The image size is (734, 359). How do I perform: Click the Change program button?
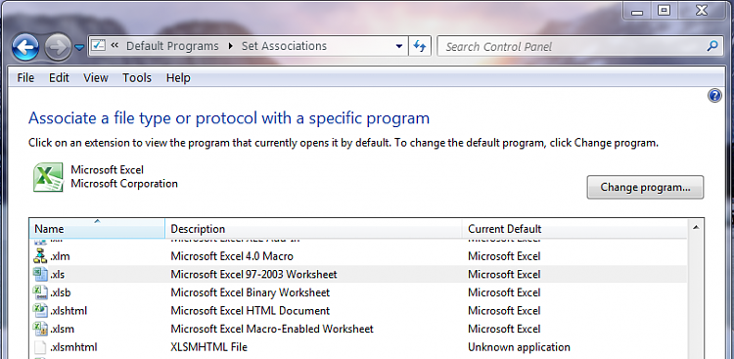[645, 187]
